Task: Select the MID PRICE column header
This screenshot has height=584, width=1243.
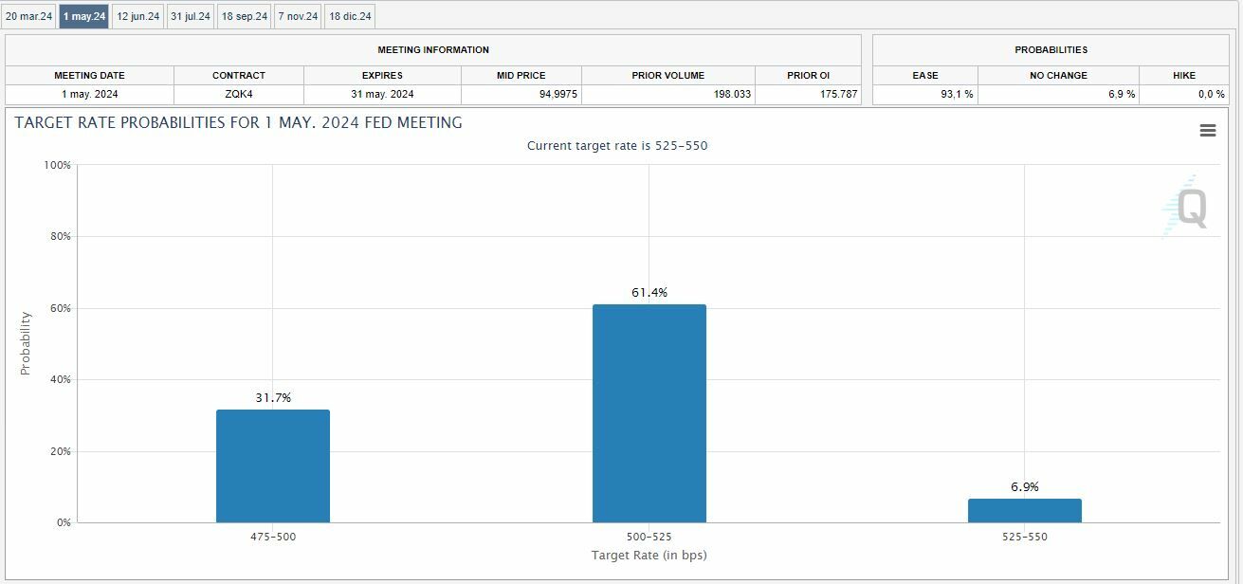Action: point(521,75)
